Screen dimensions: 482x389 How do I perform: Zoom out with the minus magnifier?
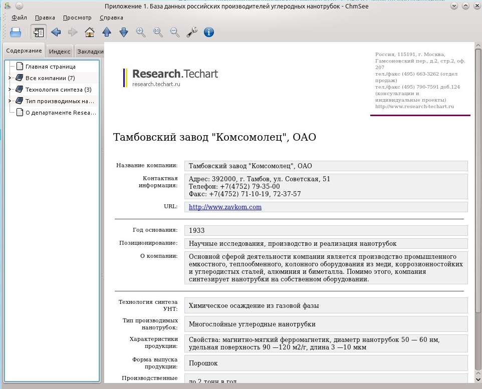(x=175, y=32)
